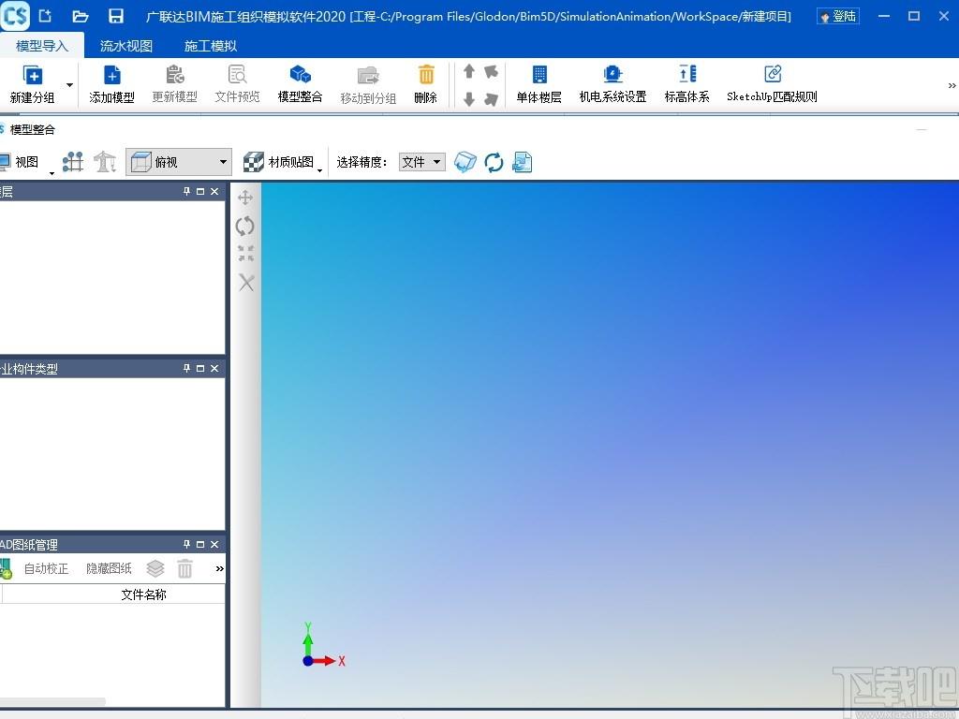Viewport: 959px width, 719px height.
Task: Click 自动校正 in CAD drawing panel
Action: pos(47,568)
